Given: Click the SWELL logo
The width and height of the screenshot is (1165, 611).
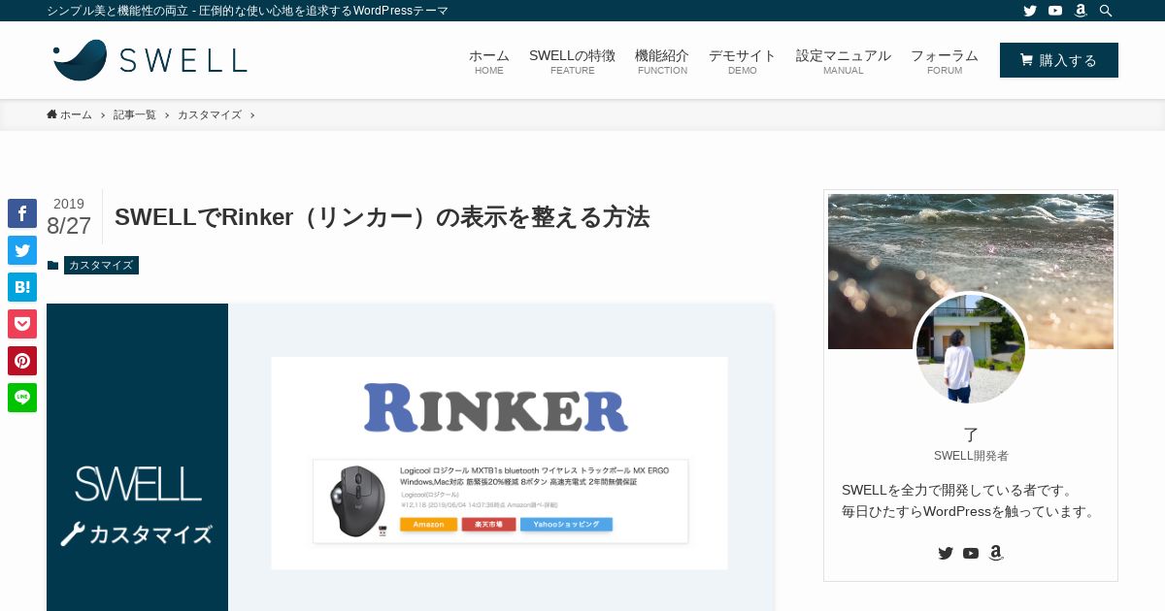Looking at the screenshot, I should 150,60.
